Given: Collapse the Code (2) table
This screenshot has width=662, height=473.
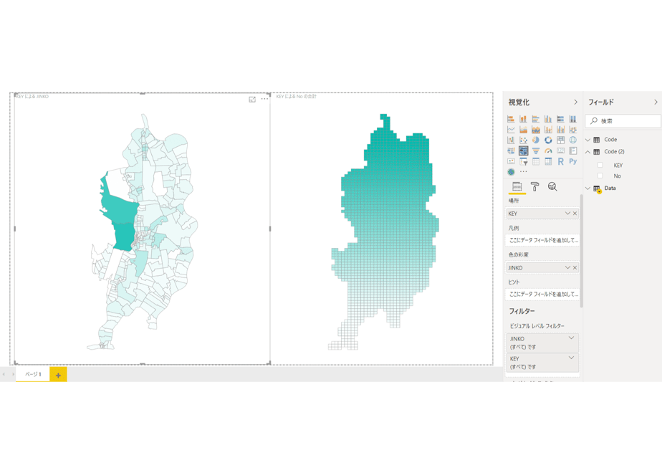Looking at the screenshot, I should (x=587, y=152).
